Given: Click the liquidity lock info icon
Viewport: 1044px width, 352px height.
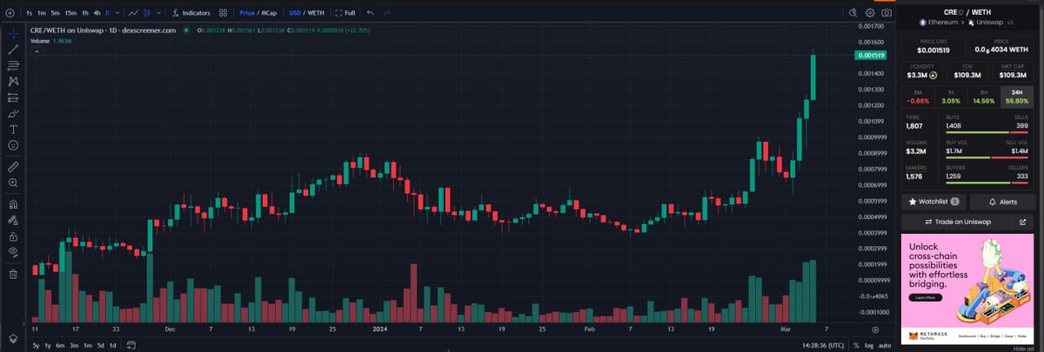Looking at the screenshot, I should point(933,75).
